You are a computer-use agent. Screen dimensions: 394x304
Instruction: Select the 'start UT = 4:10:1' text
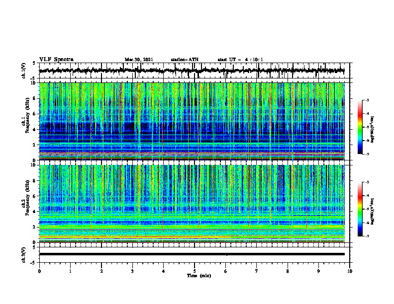pyautogui.click(x=240, y=60)
